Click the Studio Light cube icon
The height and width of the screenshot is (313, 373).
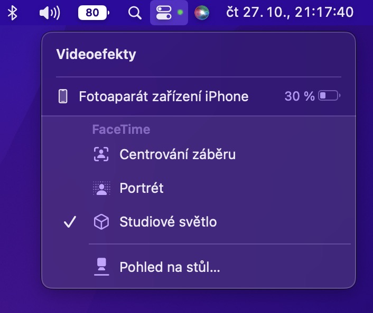(101, 222)
